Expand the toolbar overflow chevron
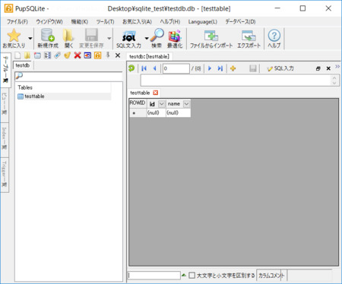 point(337,67)
